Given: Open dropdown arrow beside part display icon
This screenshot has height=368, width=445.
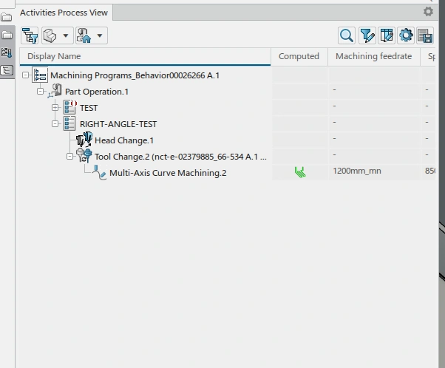Looking at the screenshot, I should tap(66, 35).
